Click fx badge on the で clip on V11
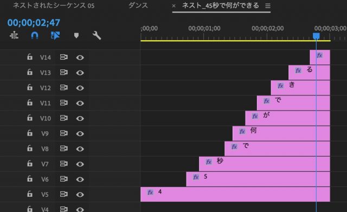 pyautogui.click(x=267, y=101)
